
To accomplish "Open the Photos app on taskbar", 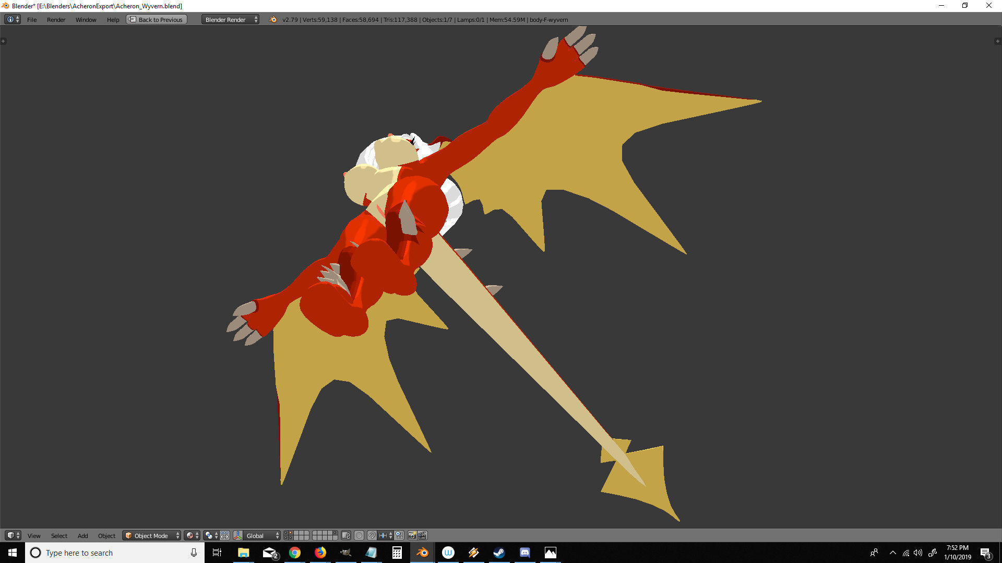I will [x=551, y=553].
